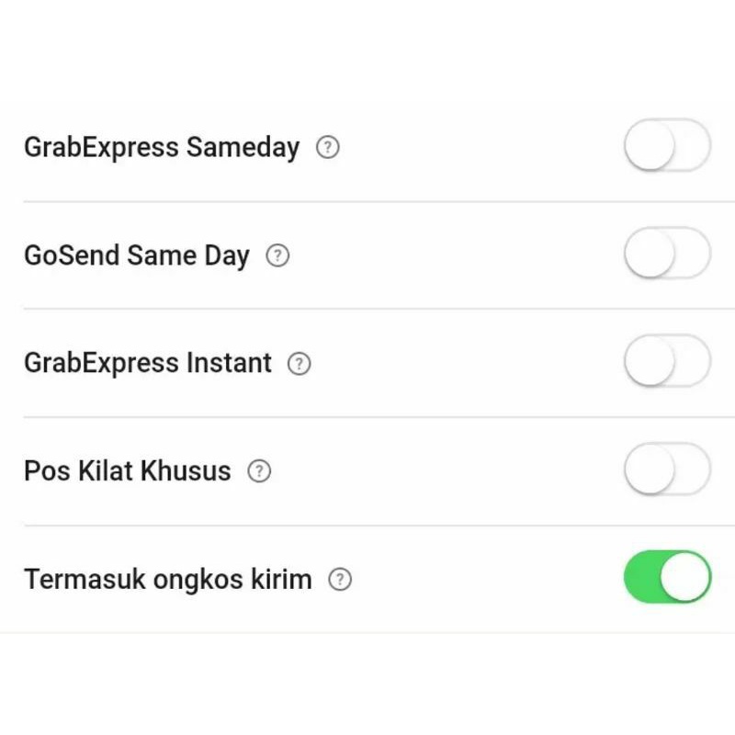
Task: Click the GrabExpress Sameday label text
Action: tap(162, 147)
